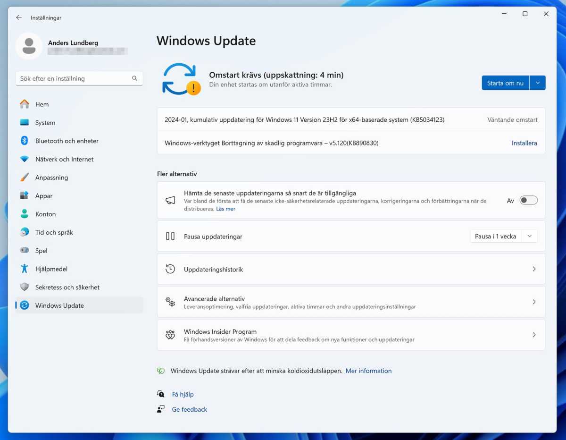Expand Uppdateringshistorik via its chevron
Viewport: 566px width, 440px height.
coord(534,269)
